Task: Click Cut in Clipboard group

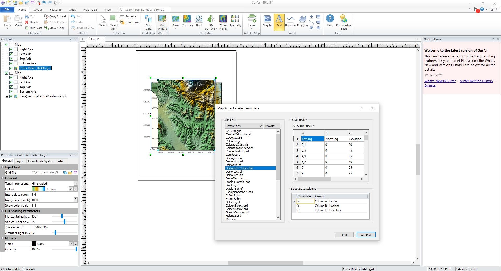Action: pyautogui.click(x=30, y=16)
